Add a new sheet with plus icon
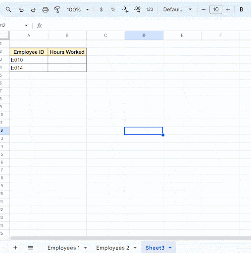251x253 pixels. click(x=15, y=248)
